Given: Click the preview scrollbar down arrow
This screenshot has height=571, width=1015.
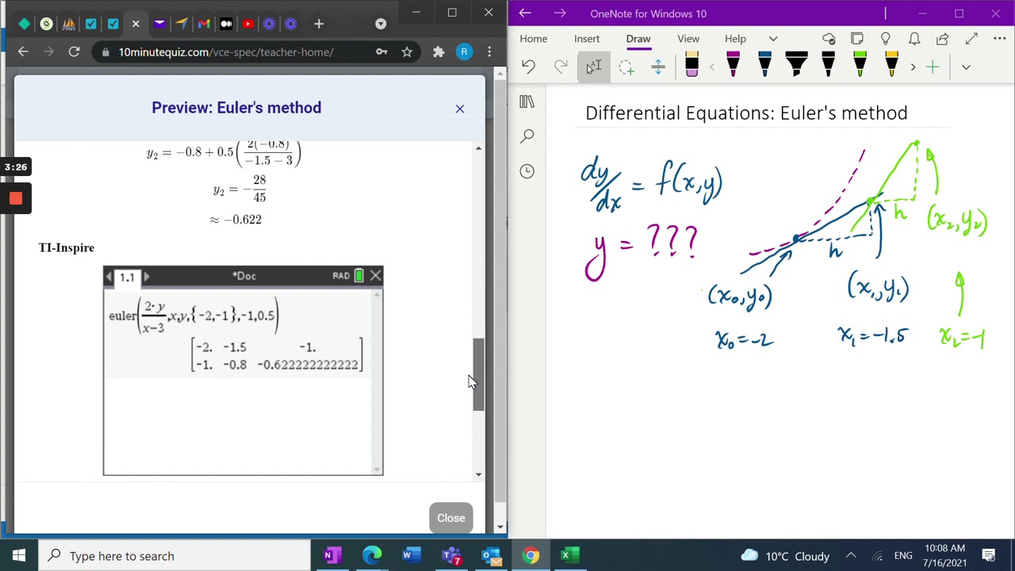Looking at the screenshot, I should 478,474.
